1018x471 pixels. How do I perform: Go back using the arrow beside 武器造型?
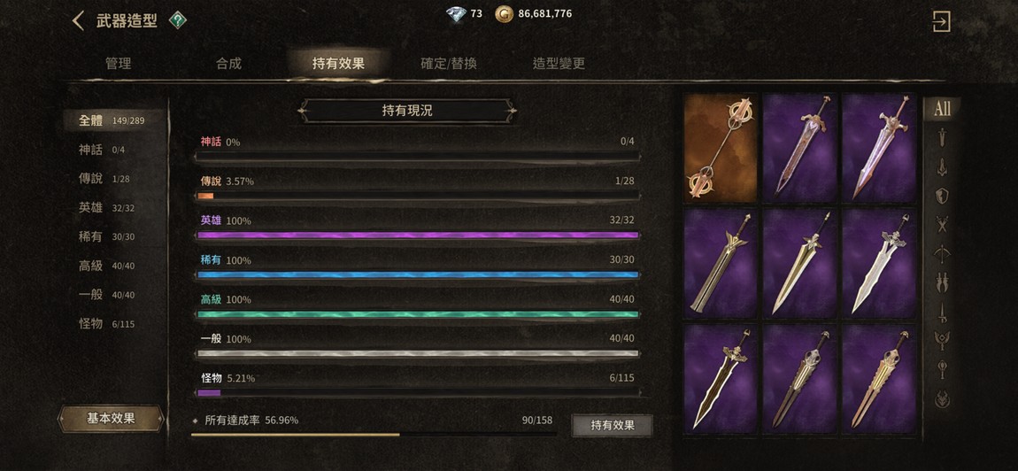pos(79,20)
